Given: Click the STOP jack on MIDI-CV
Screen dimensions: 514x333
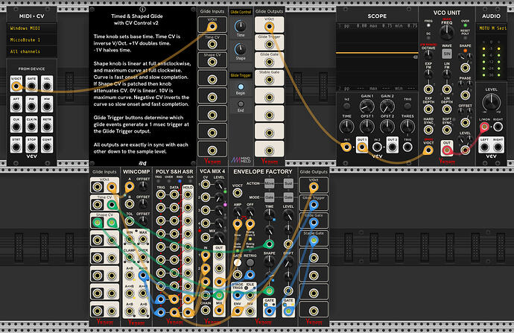Looking at the screenshot, I should coord(31,147).
